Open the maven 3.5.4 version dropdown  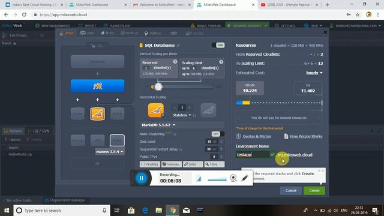tap(109, 152)
